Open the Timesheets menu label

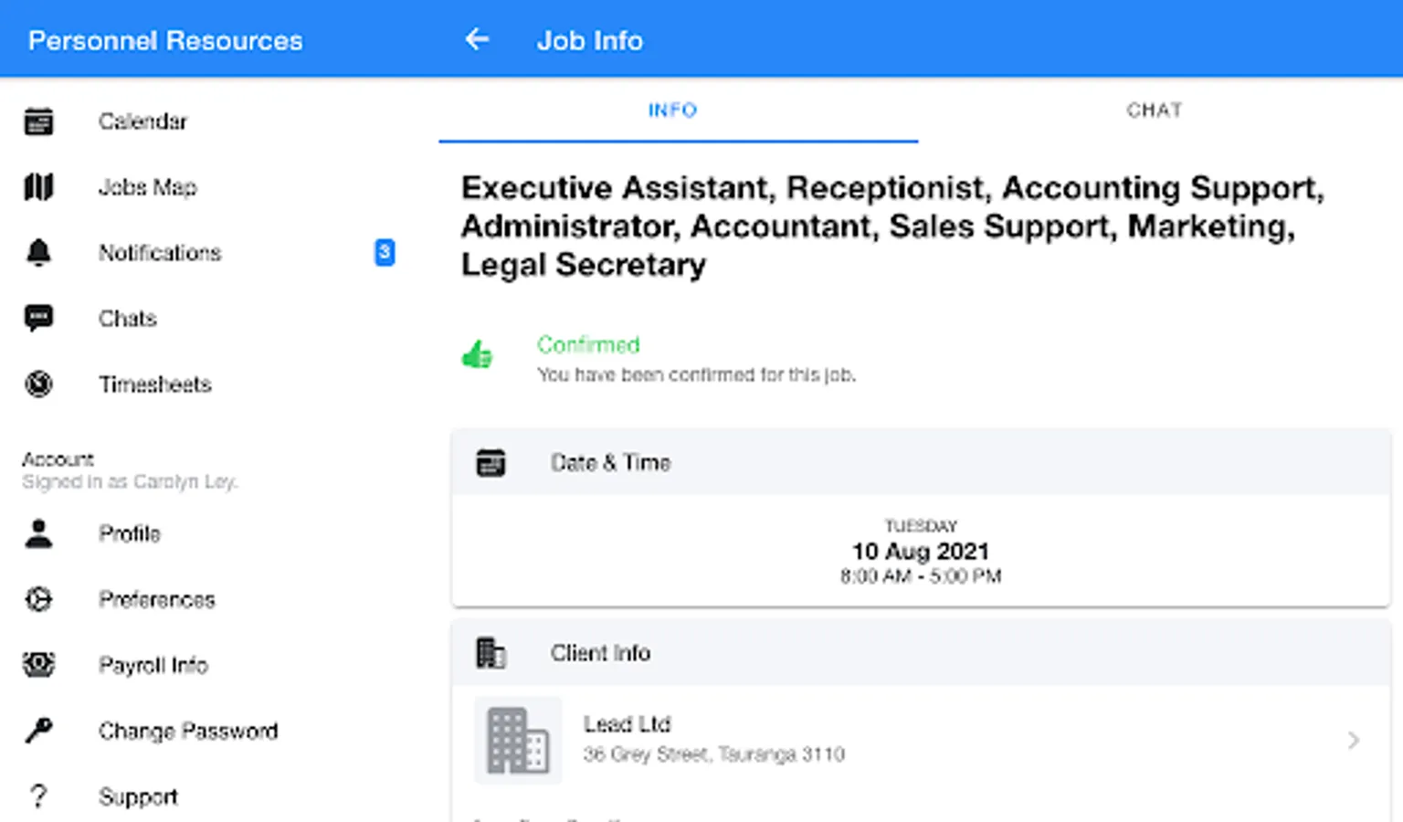(x=155, y=385)
